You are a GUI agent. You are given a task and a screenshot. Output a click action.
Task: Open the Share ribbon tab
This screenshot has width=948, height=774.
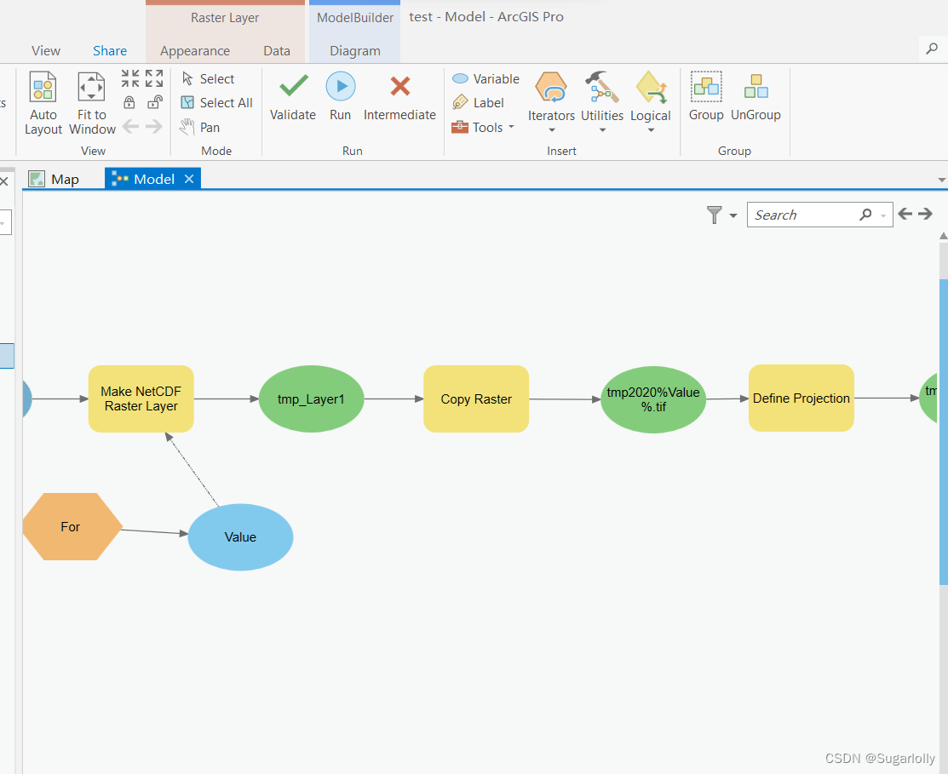110,51
